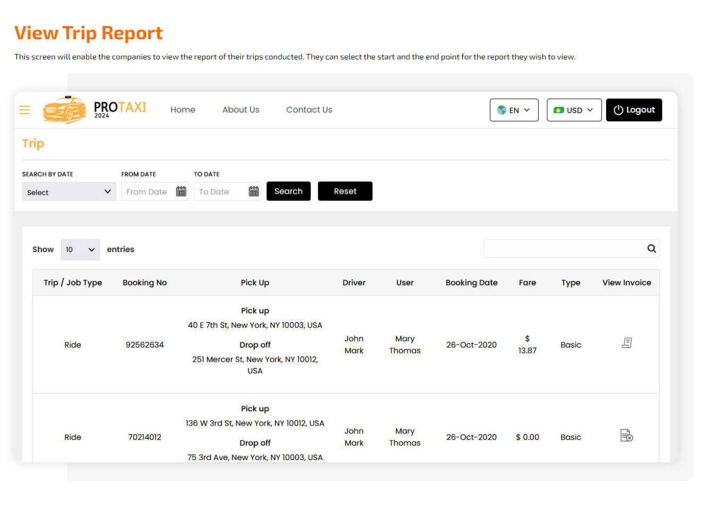The image size is (708, 528).
Task: Click the table search text box
Action: (571, 248)
